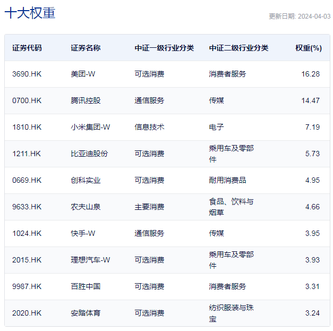Click 消费者服务 in the 百胜中国 row
The image size is (333, 331).
(227, 286)
